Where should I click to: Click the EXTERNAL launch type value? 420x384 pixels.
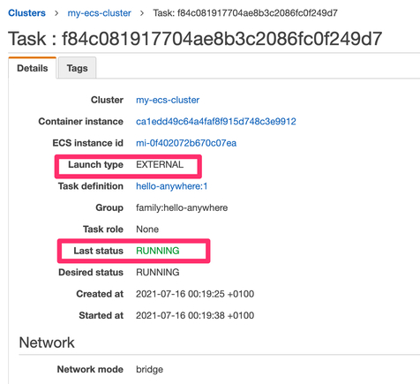160,164
